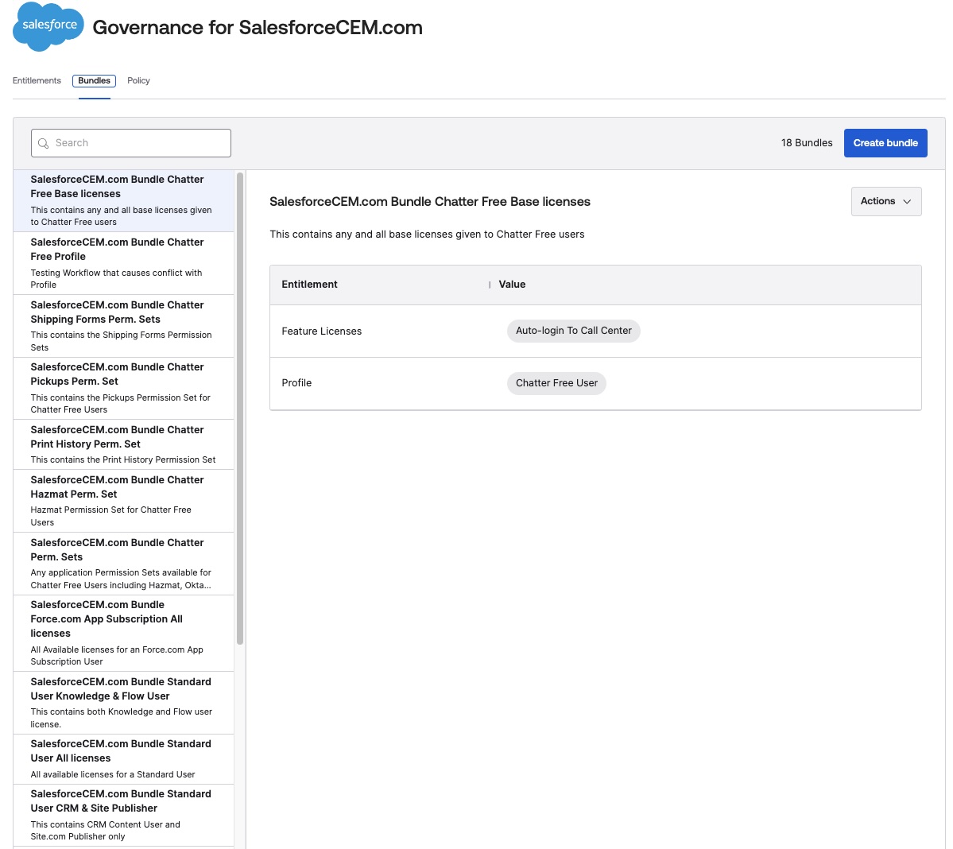Image resolution: width=953 pixels, height=849 pixels.
Task: Click the Value column header
Action: pos(512,285)
